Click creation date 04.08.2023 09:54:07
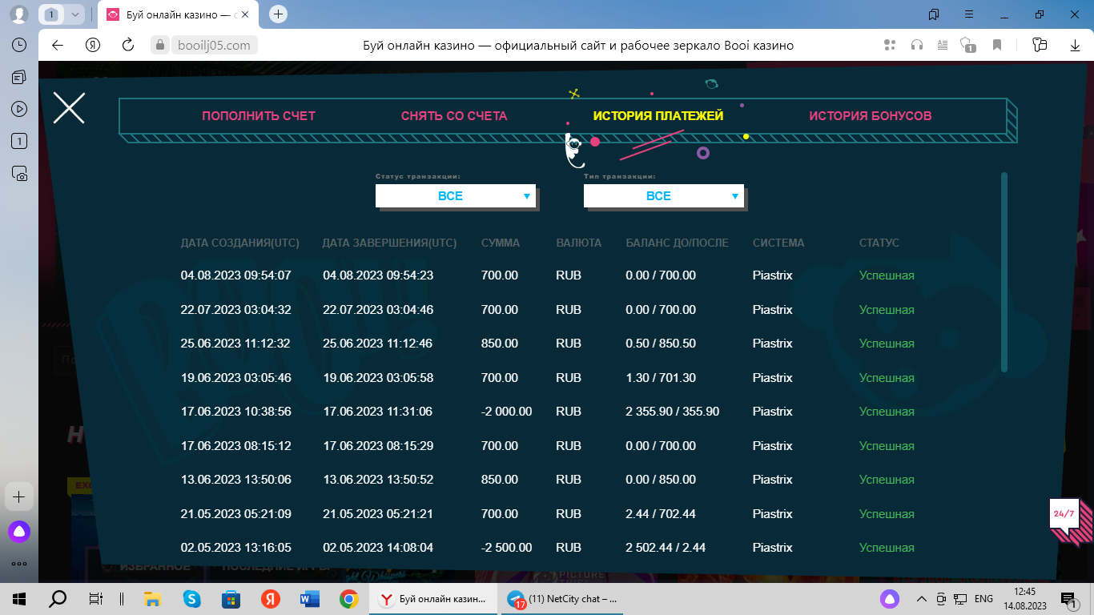This screenshot has width=1094, height=615. [236, 275]
